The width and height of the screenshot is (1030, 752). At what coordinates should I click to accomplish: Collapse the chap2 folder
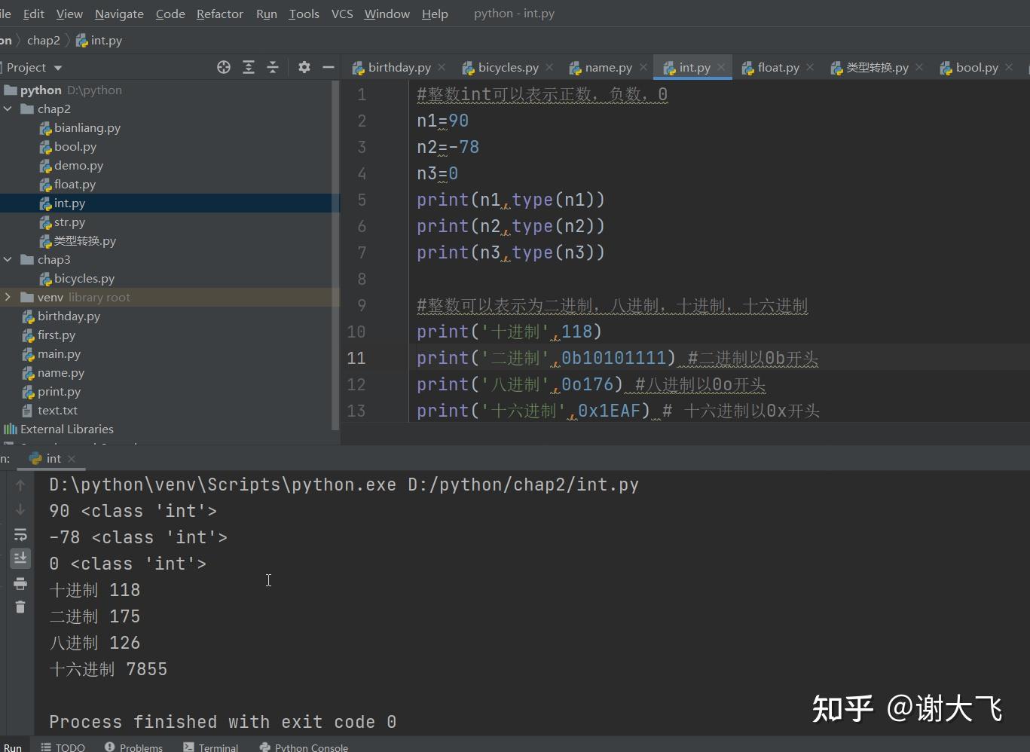(x=8, y=109)
